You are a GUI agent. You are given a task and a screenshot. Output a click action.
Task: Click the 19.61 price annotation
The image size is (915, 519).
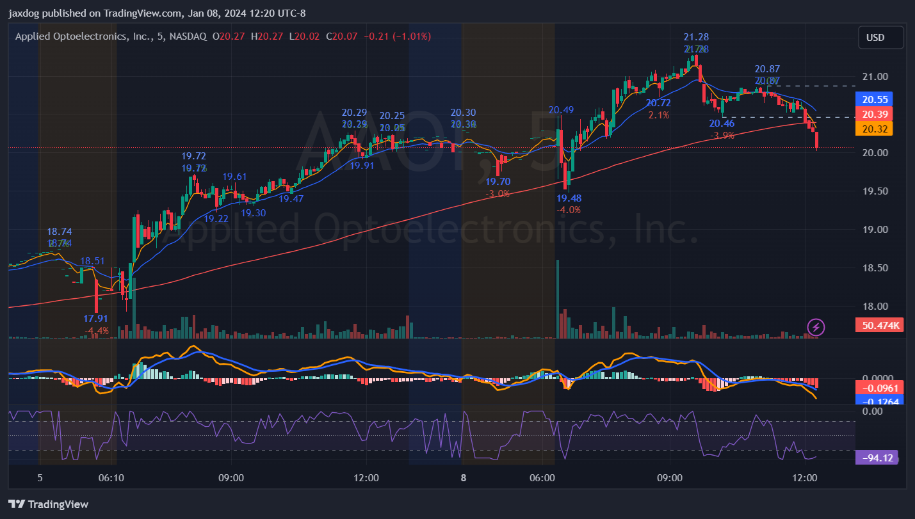234,177
